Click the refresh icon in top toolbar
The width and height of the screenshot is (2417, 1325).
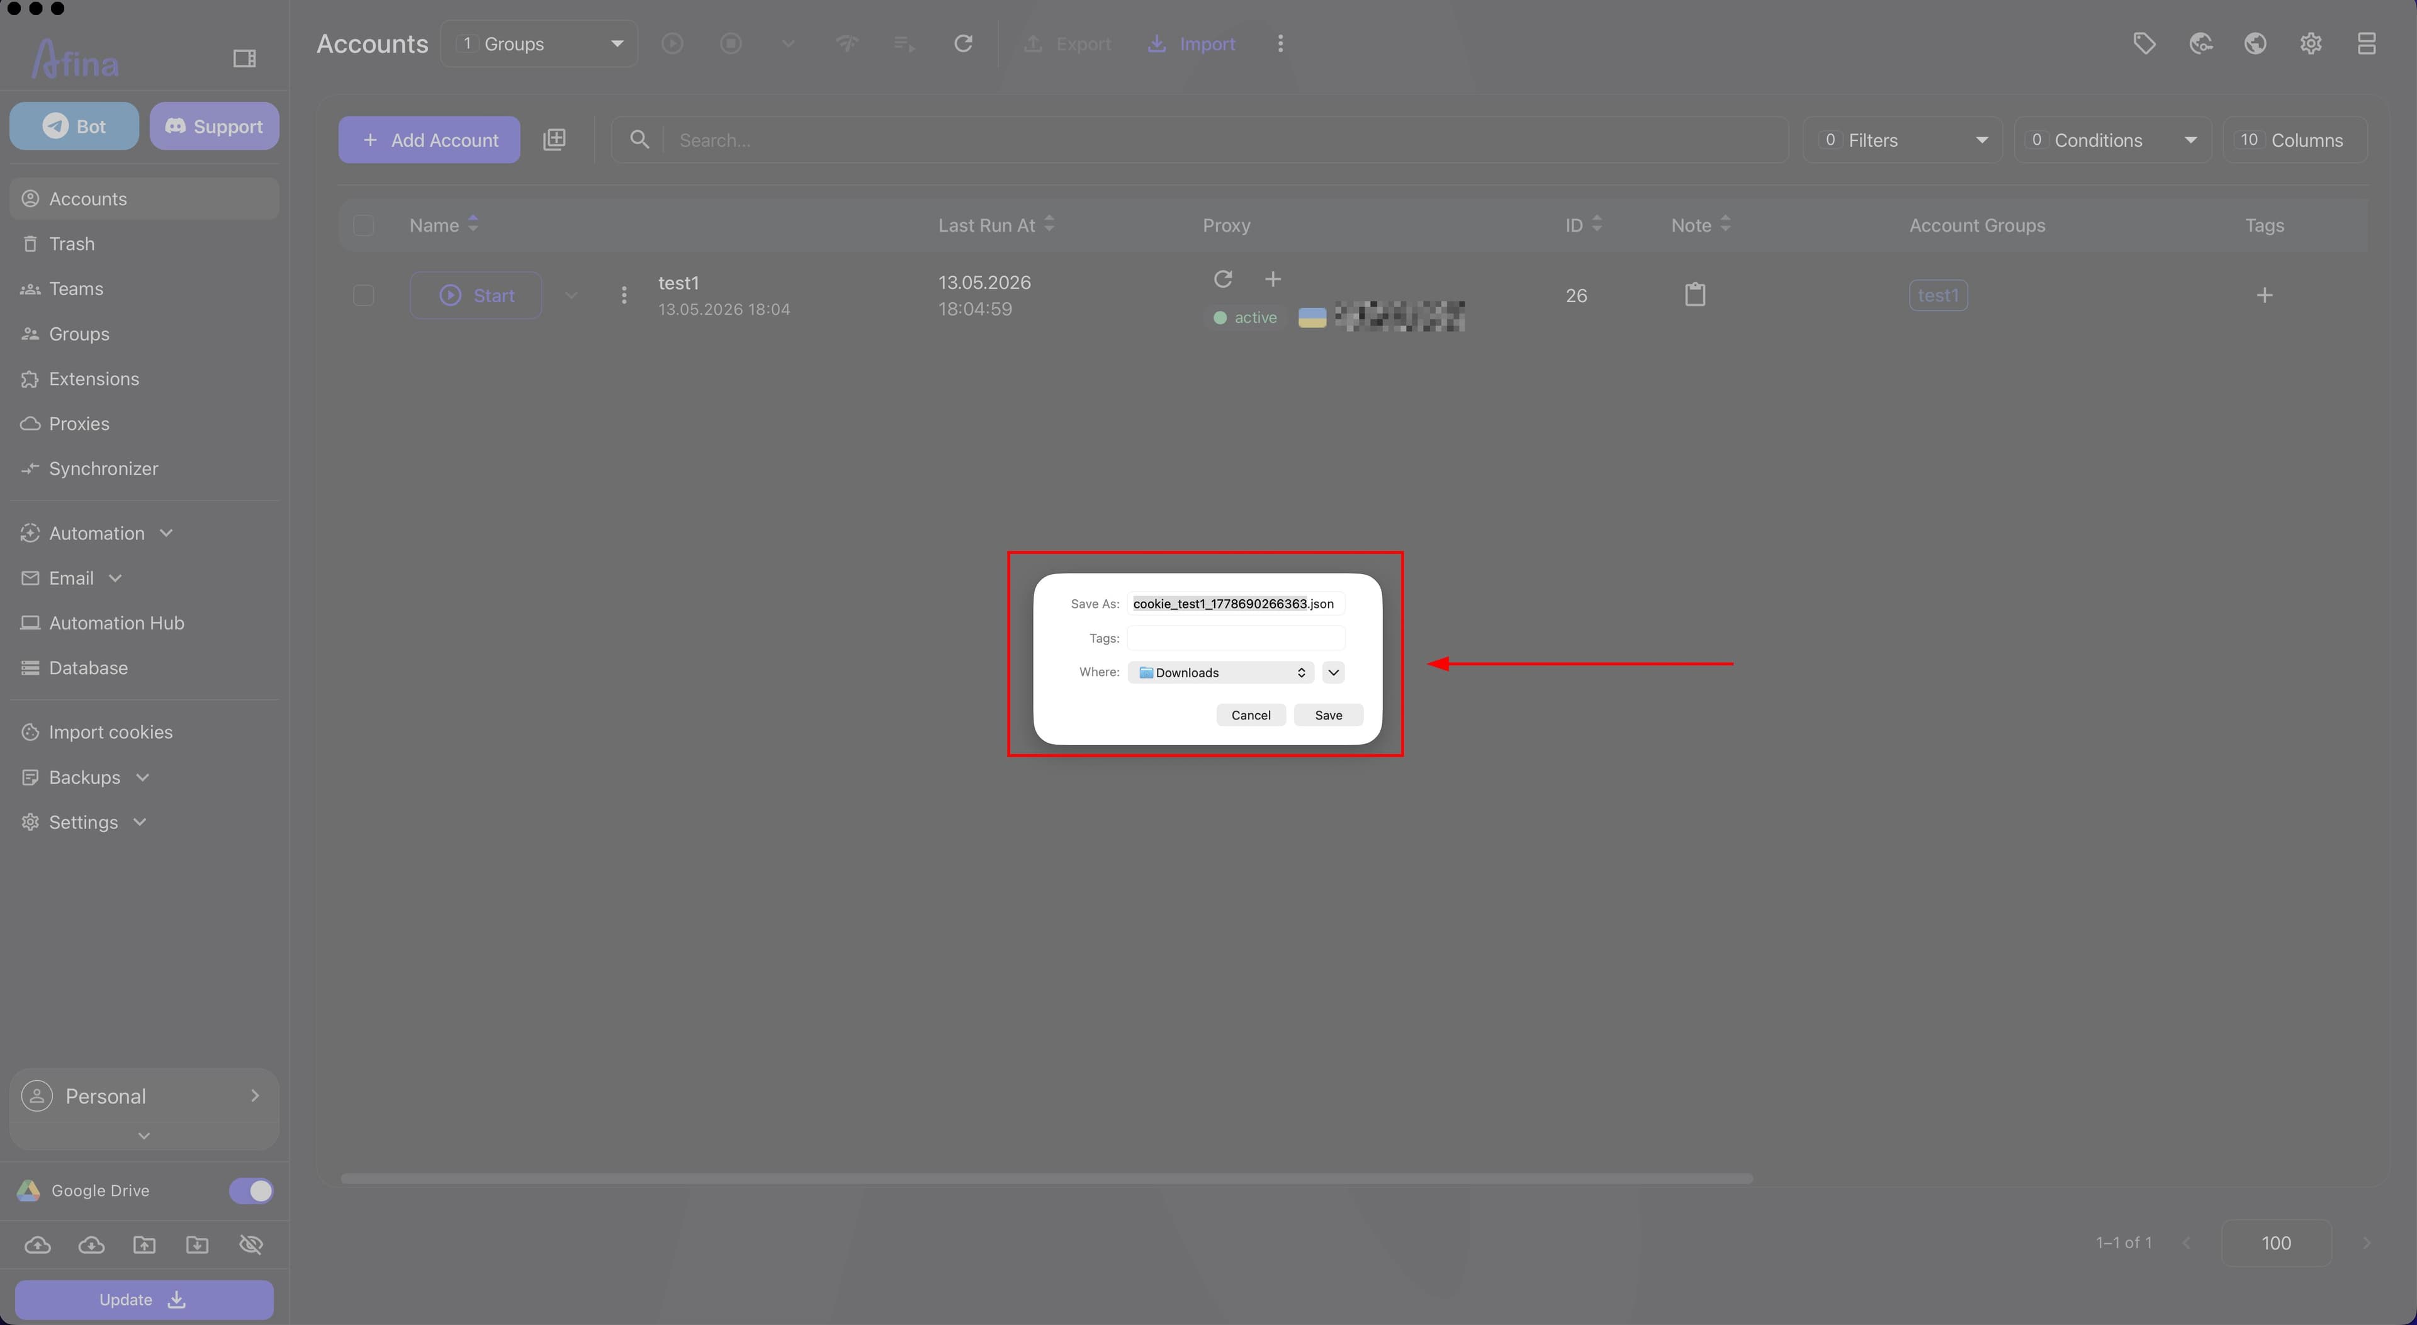click(x=962, y=44)
